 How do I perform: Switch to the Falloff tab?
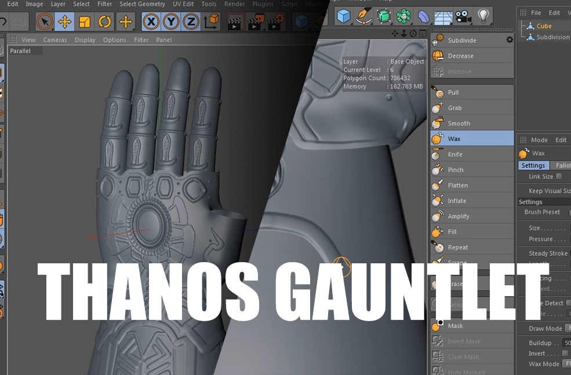coord(563,165)
